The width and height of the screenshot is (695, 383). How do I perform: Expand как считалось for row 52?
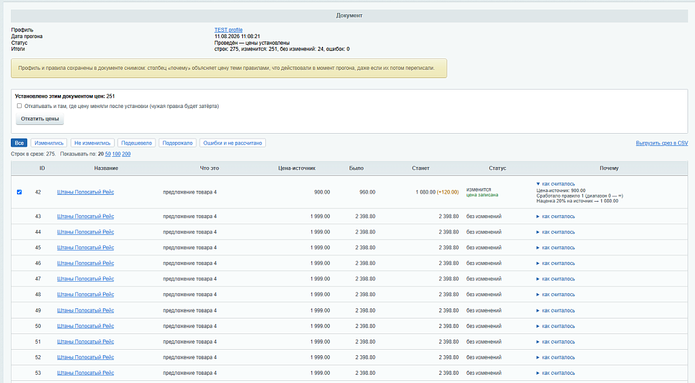pyautogui.click(x=555, y=357)
